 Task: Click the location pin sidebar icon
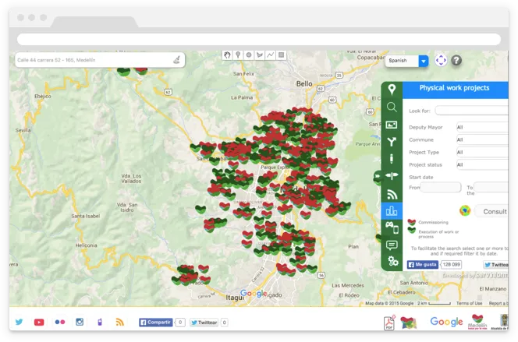[392, 90]
